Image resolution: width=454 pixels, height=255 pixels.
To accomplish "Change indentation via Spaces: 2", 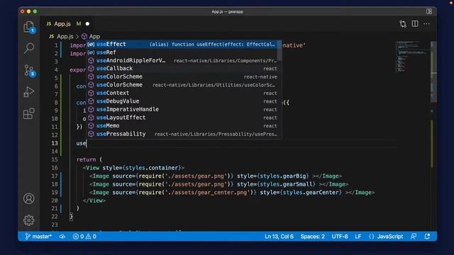I will (312, 237).
